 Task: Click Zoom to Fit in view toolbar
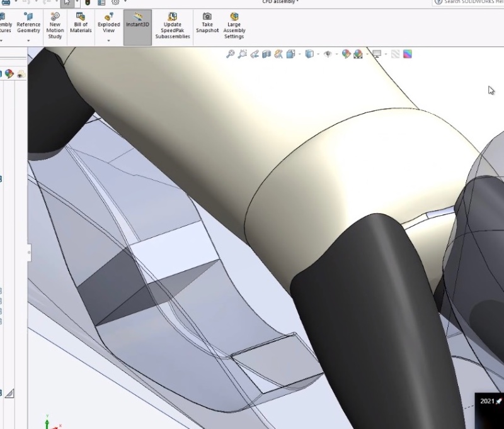pos(231,55)
